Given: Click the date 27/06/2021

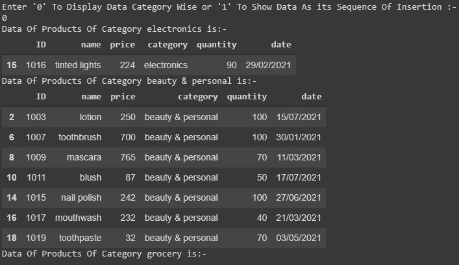Looking at the screenshot, I should (x=299, y=197).
